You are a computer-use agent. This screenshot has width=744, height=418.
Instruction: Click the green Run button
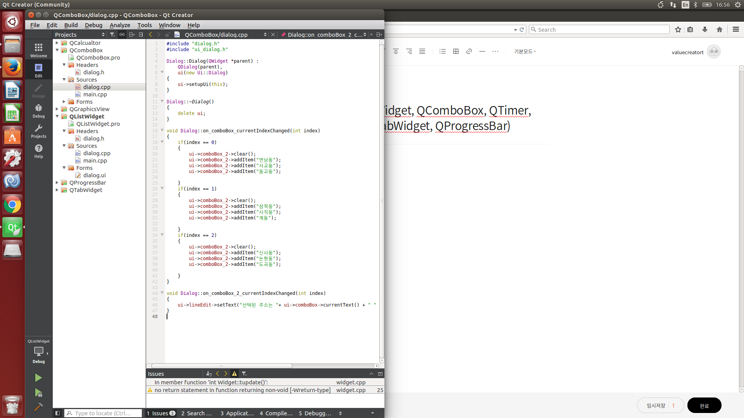pyautogui.click(x=38, y=378)
